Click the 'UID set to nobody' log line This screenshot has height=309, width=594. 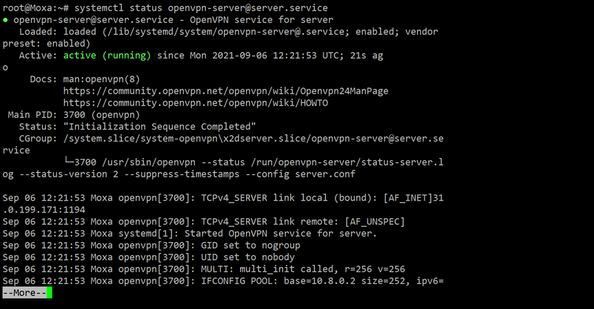(x=149, y=257)
